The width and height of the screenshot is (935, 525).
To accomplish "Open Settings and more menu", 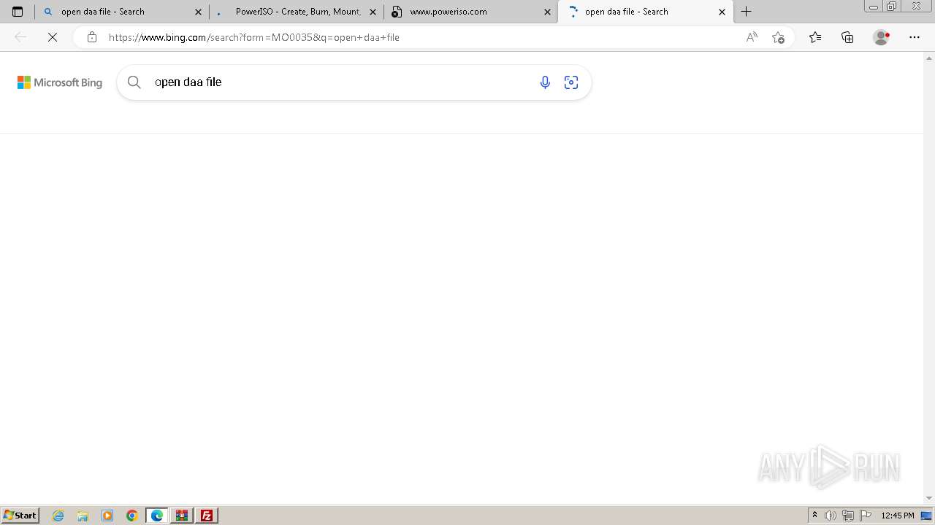I will 915,37.
